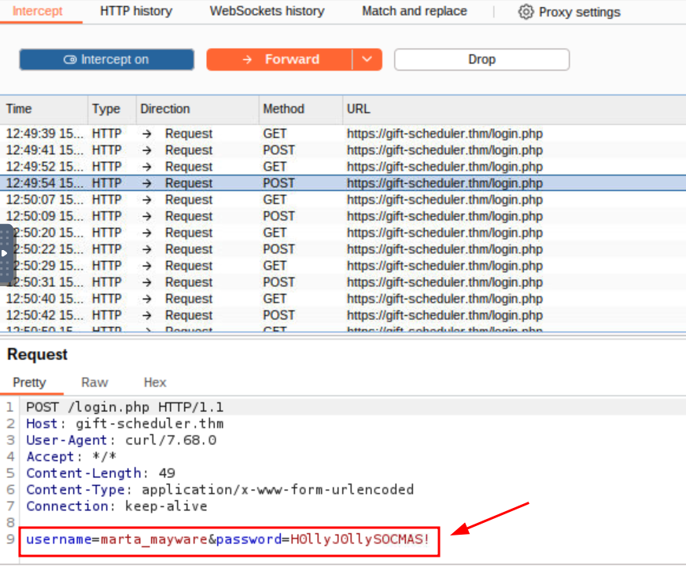Click the Request panel heading
This screenshot has height=574, width=686.
pos(38,355)
